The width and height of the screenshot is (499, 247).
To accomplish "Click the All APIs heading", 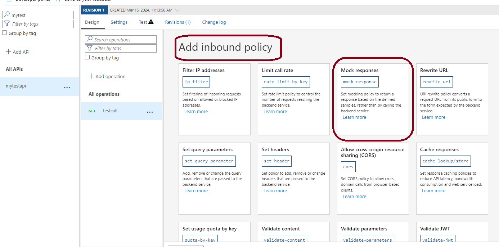I will (x=14, y=69).
